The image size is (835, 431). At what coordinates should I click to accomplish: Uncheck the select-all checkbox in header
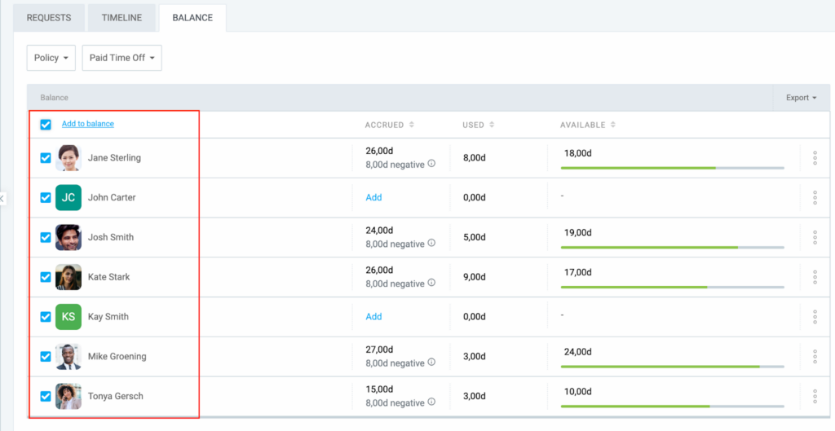click(x=46, y=125)
